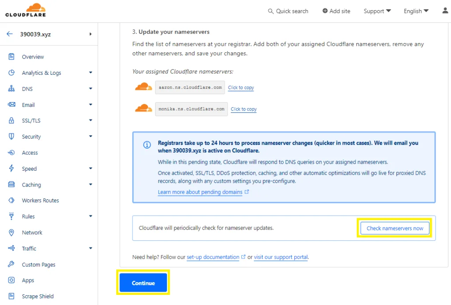
Task: Expand the Rules submenu arrow
Action: pyautogui.click(x=91, y=216)
